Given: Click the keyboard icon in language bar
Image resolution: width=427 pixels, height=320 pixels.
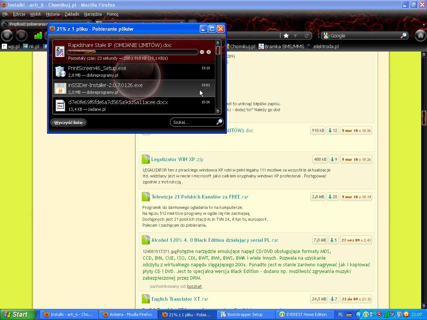Looking at the screenshot, I should point(349,314).
